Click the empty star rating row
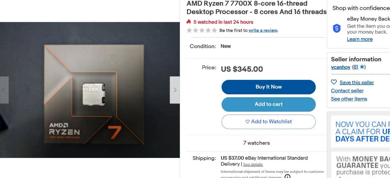 (202, 30)
